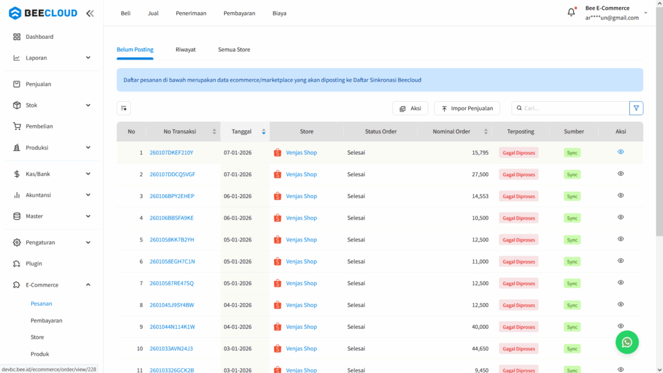Expand the Stok section

click(x=31, y=105)
